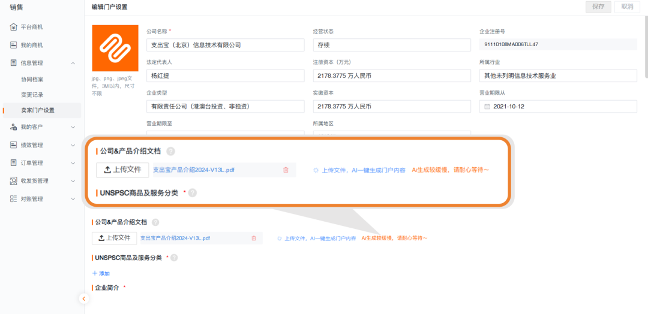This screenshot has height=314, width=648.
Task: Focus the 公司名称 input field
Action: coord(225,45)
